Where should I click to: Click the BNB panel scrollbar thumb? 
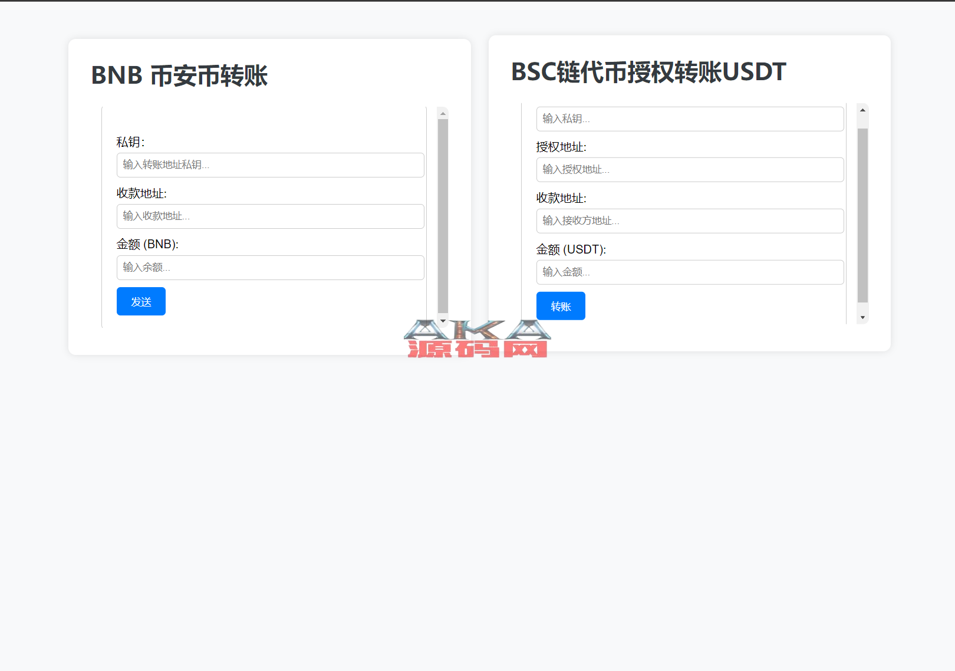pos(443,215)
